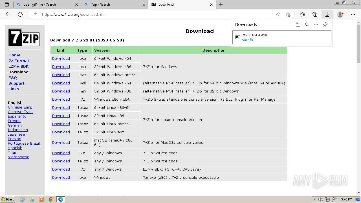View site information lock icon

(36, 14)
